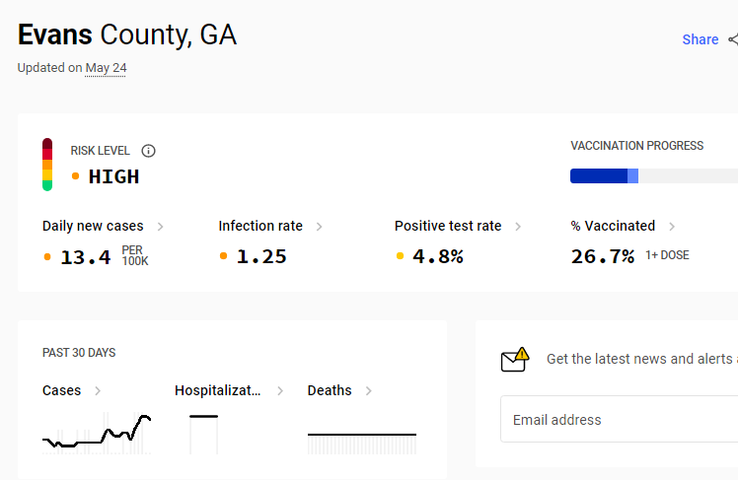Expand Positive test rate chevron

(518, 227)
